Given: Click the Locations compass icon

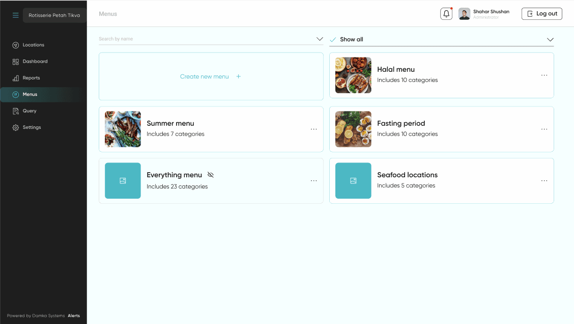Looking at the screenshot, I should tap(15, 45).
